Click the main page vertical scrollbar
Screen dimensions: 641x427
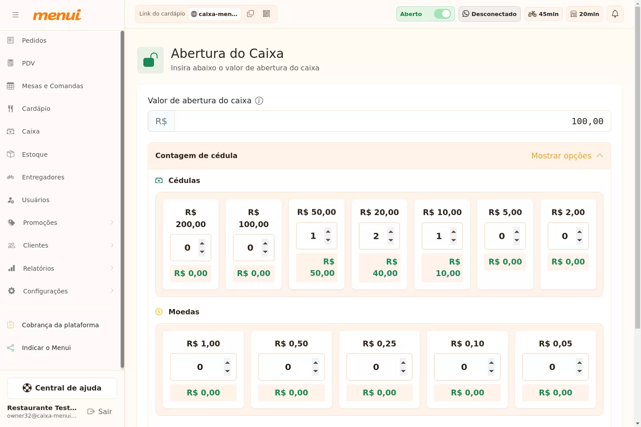pos(637,168)
